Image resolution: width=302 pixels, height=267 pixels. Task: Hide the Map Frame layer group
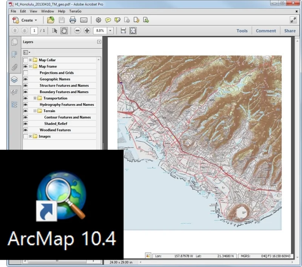(25, 66)
